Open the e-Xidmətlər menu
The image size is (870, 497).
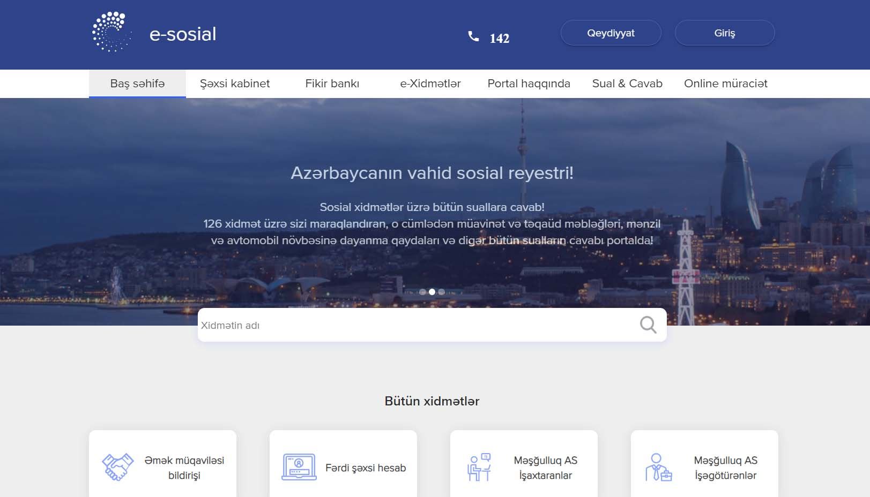[x=430, y=84]
